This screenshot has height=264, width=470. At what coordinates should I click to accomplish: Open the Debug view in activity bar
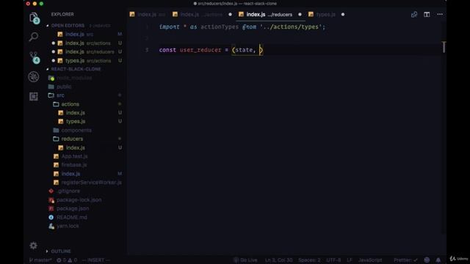34,76
